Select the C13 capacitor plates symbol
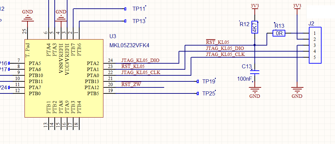335x144 pixels. [255, 72]
